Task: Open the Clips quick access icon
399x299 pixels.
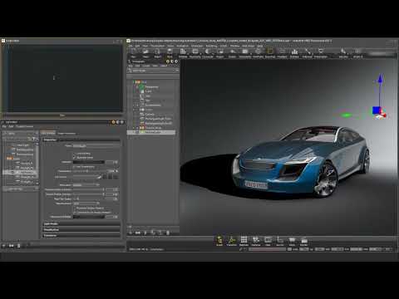Action: pyautogui.click(x=268, y=240)
